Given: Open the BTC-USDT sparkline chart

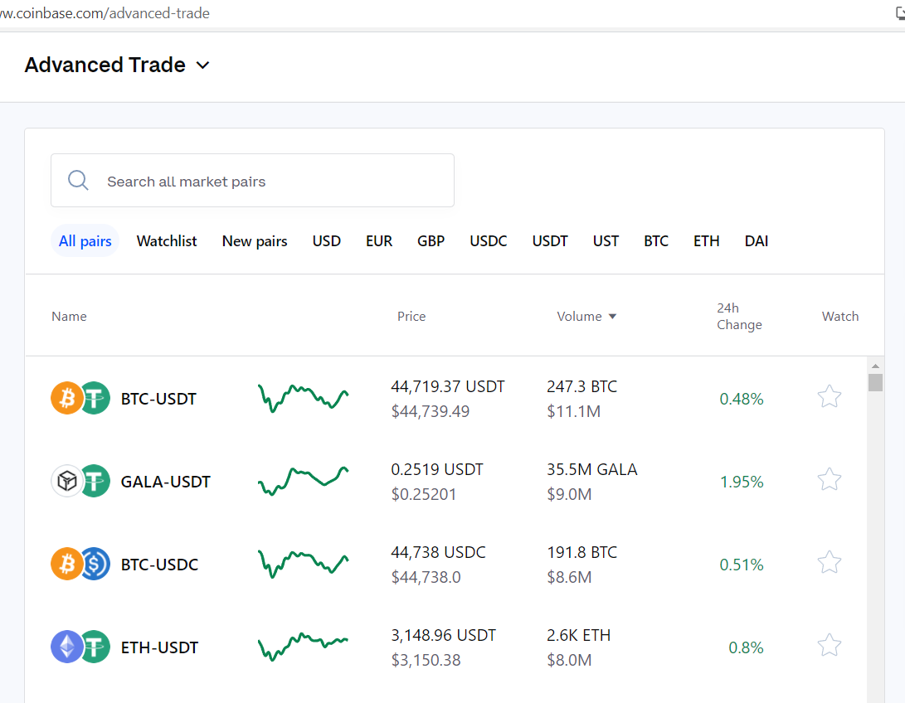Looking at the screenshot, I should (303, 398).
